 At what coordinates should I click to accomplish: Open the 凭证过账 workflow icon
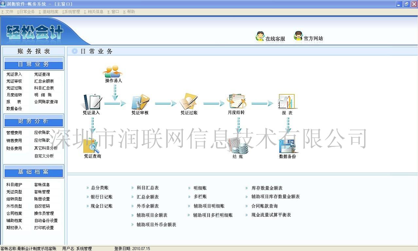[189, 102]
